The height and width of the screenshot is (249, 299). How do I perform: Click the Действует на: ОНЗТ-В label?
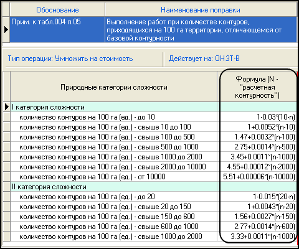click(x=204, y=59)
